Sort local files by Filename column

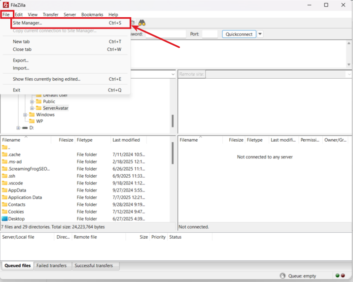point(26,140)
